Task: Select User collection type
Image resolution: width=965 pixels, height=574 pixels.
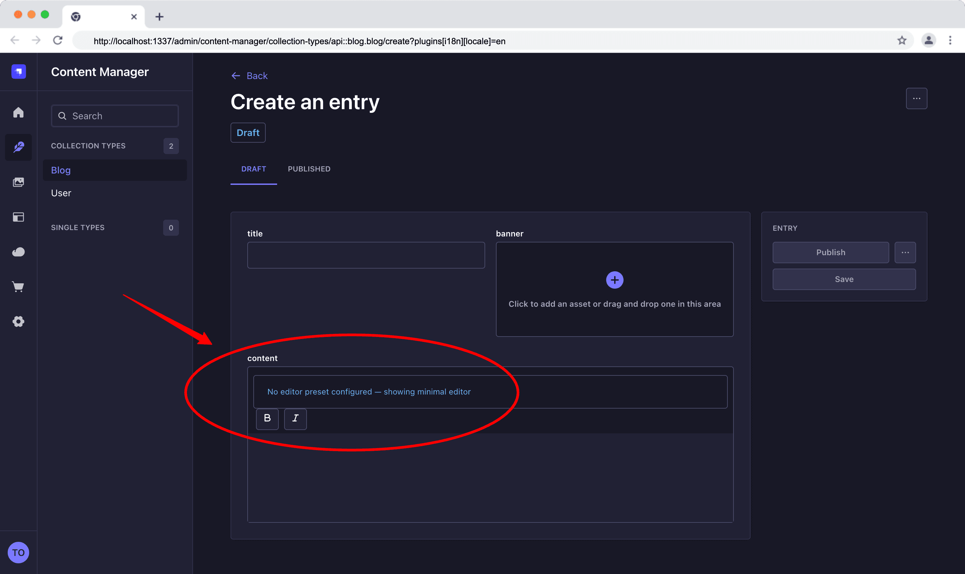Action: [115, 193]
